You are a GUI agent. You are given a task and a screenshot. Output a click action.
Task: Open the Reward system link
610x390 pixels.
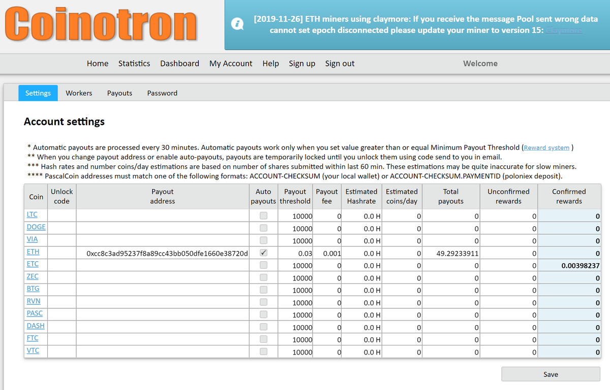546,148
